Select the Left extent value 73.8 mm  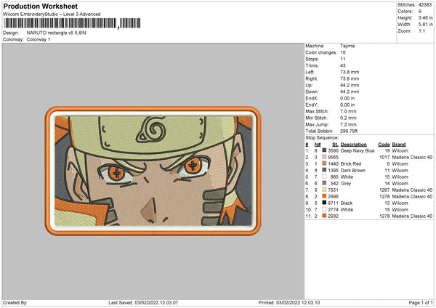(x=350, y=72)
